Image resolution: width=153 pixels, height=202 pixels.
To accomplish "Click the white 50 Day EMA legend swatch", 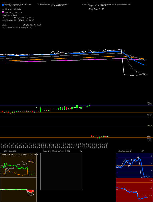I will (x=3, y=9).
